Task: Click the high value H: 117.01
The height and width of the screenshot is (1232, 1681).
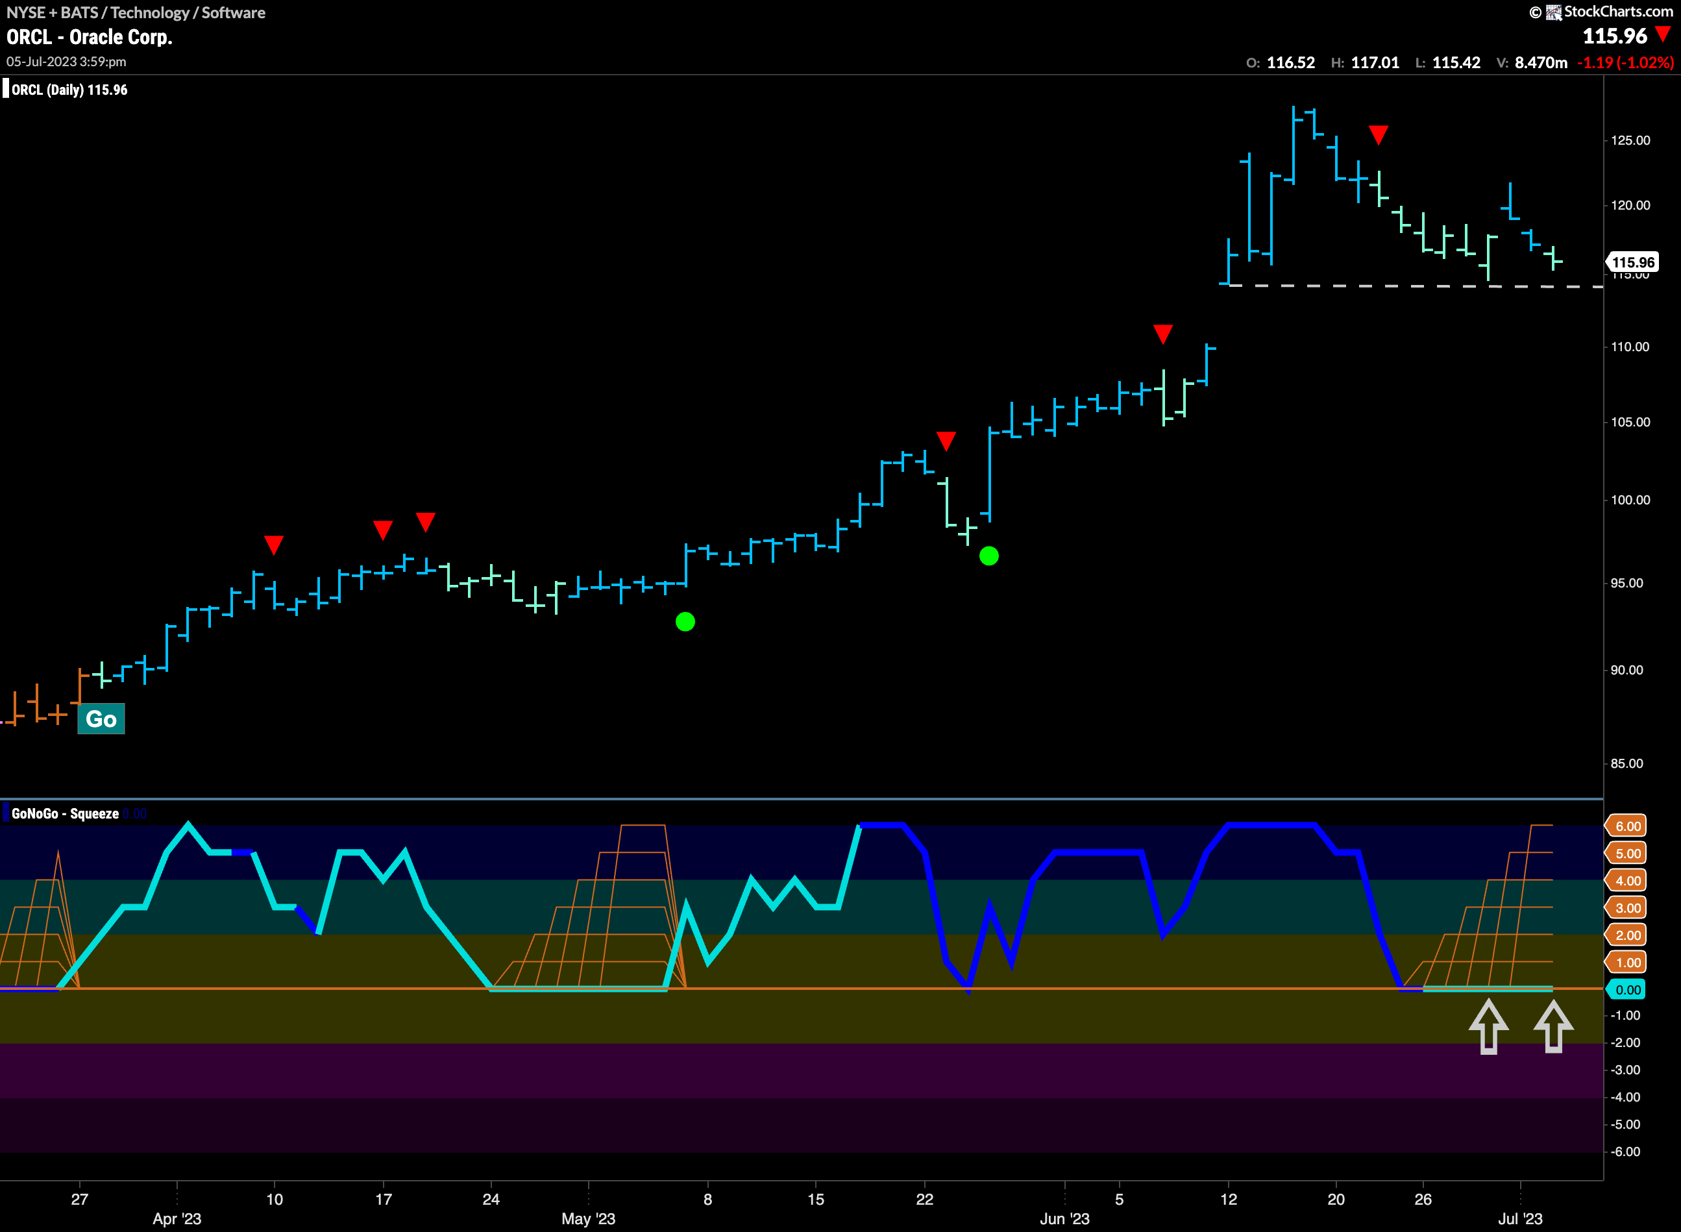Action: point(1365,63)
